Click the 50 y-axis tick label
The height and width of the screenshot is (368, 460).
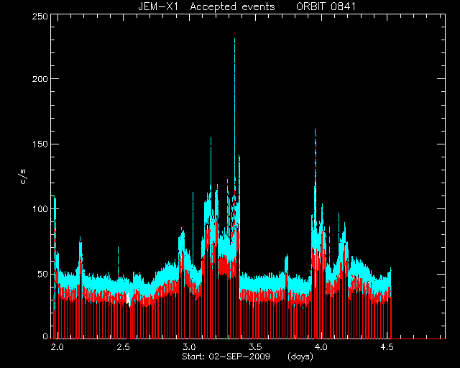(x=42, y=274)
